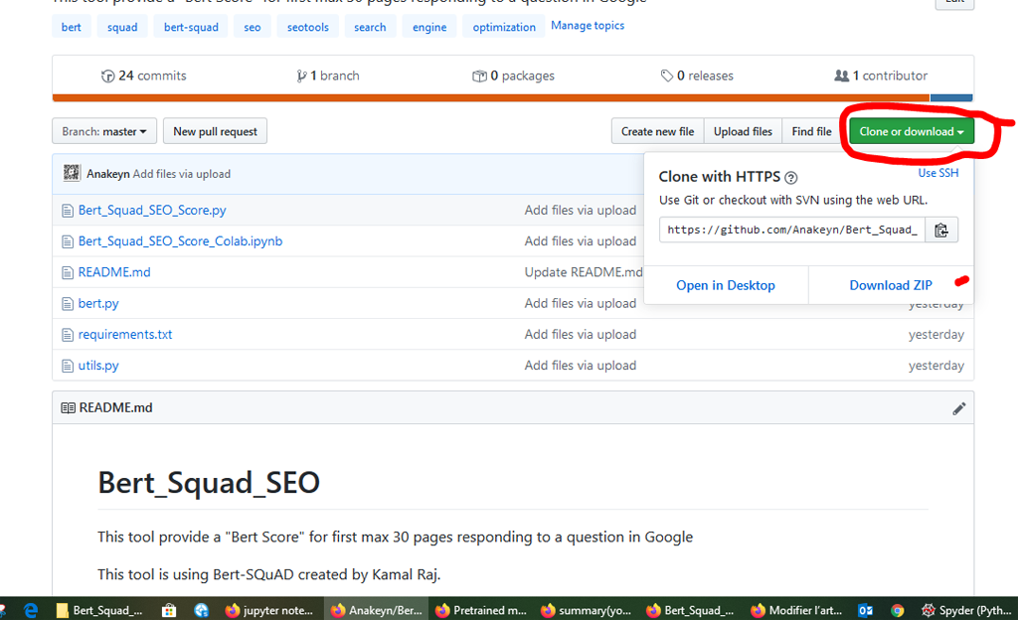This screenshot has width=1018, height=620.
Task: Click the language breakdown color bar
Action: [x=513, y=98]
